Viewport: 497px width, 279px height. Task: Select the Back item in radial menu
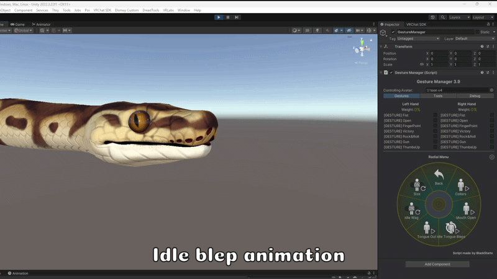pos(439,177)
